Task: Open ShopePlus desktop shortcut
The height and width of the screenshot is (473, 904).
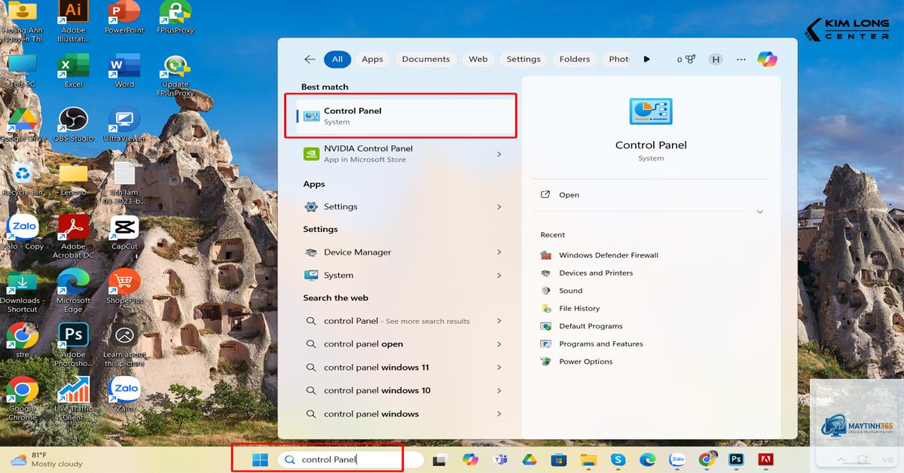Action: (x=124, y=288)
